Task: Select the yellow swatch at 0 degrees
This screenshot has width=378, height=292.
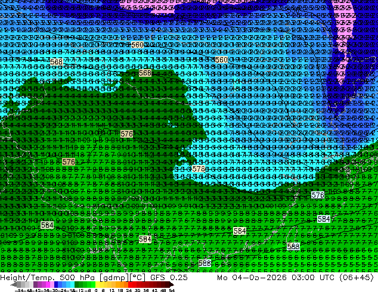Action: 97,284
